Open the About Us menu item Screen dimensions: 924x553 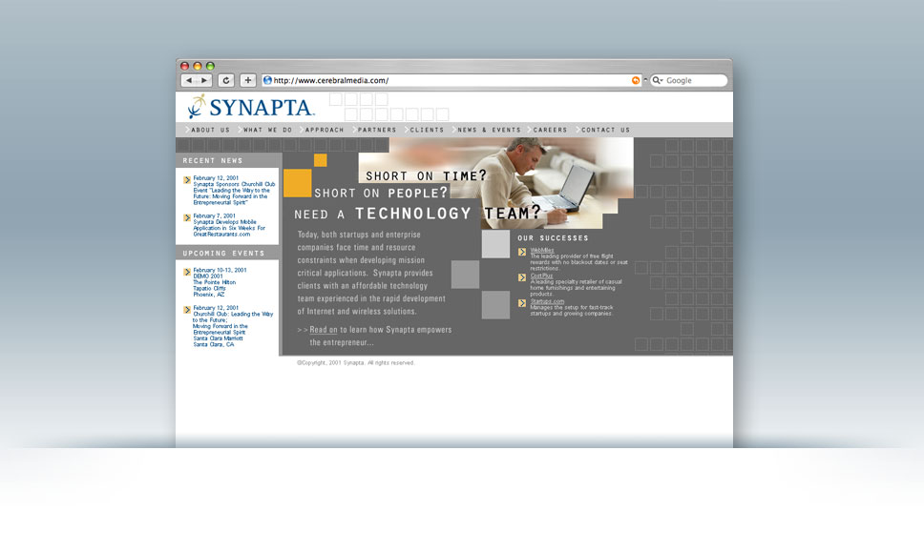click(x=210, y=130)
